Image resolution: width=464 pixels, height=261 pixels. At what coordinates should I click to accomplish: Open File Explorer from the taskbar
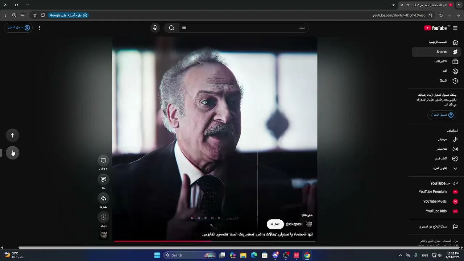pyautogui.click(x=243, y=255)
